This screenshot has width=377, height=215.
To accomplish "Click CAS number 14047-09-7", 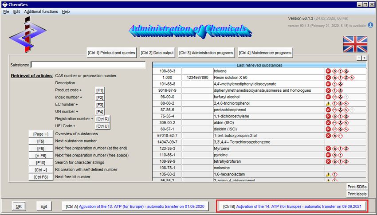I will [167, 142].
